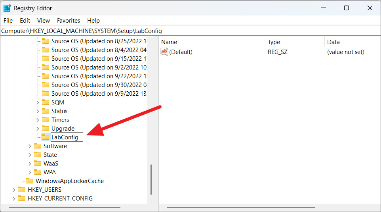
Task: Select the Timers key label
Action: pos(60,119)
